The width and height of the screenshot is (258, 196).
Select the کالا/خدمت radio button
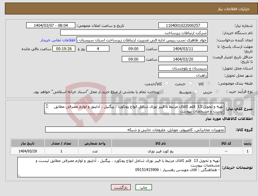[167, 83]
